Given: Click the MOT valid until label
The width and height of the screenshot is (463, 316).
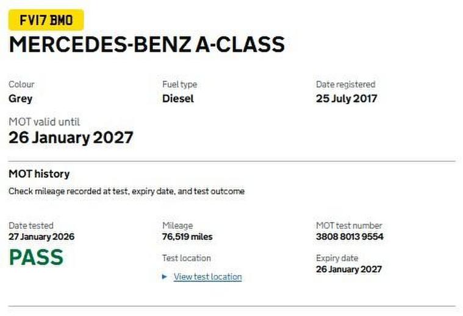Looking at the screenshot, I should pos(44,122).
